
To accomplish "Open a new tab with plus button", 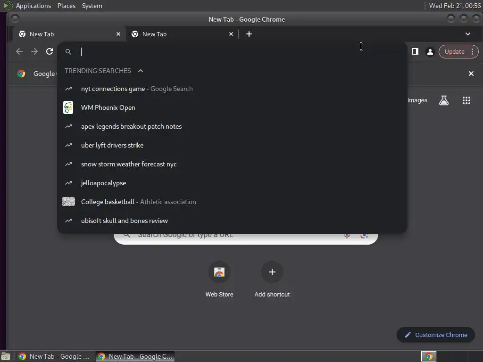I will [249, 34].
